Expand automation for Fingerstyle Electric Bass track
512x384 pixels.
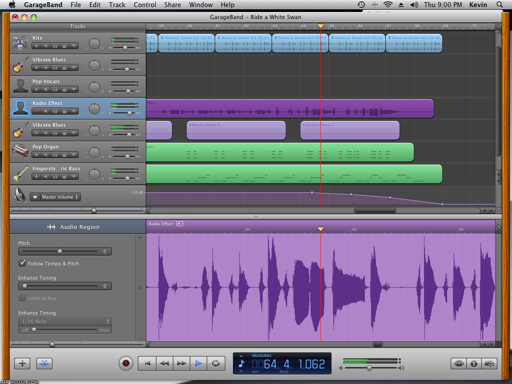pyautogui.click(x=74, y=176)
